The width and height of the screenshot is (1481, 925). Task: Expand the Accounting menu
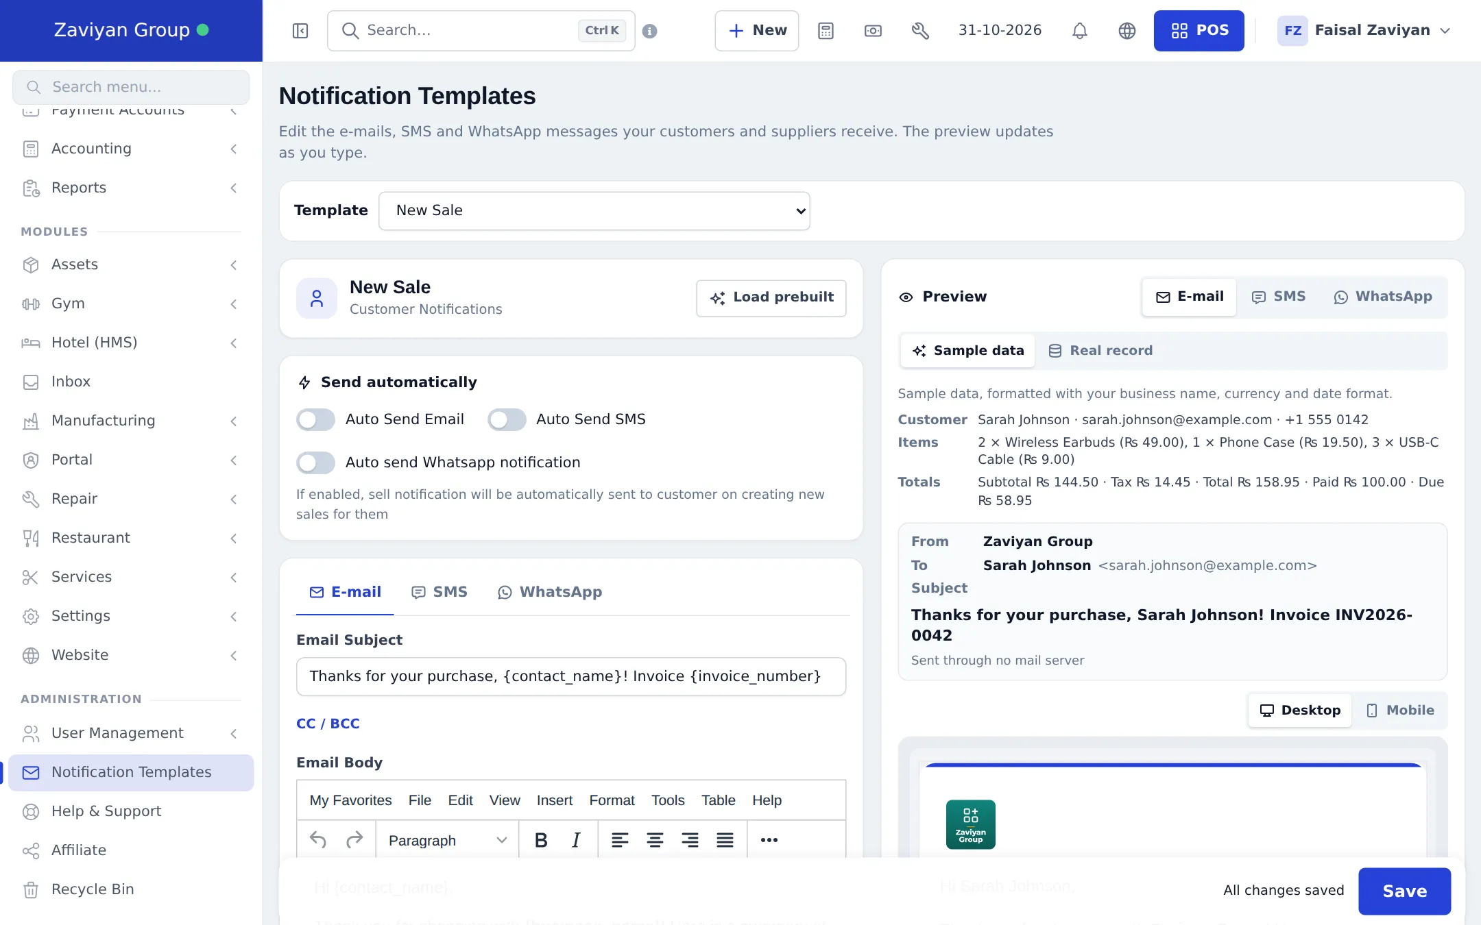130,149
